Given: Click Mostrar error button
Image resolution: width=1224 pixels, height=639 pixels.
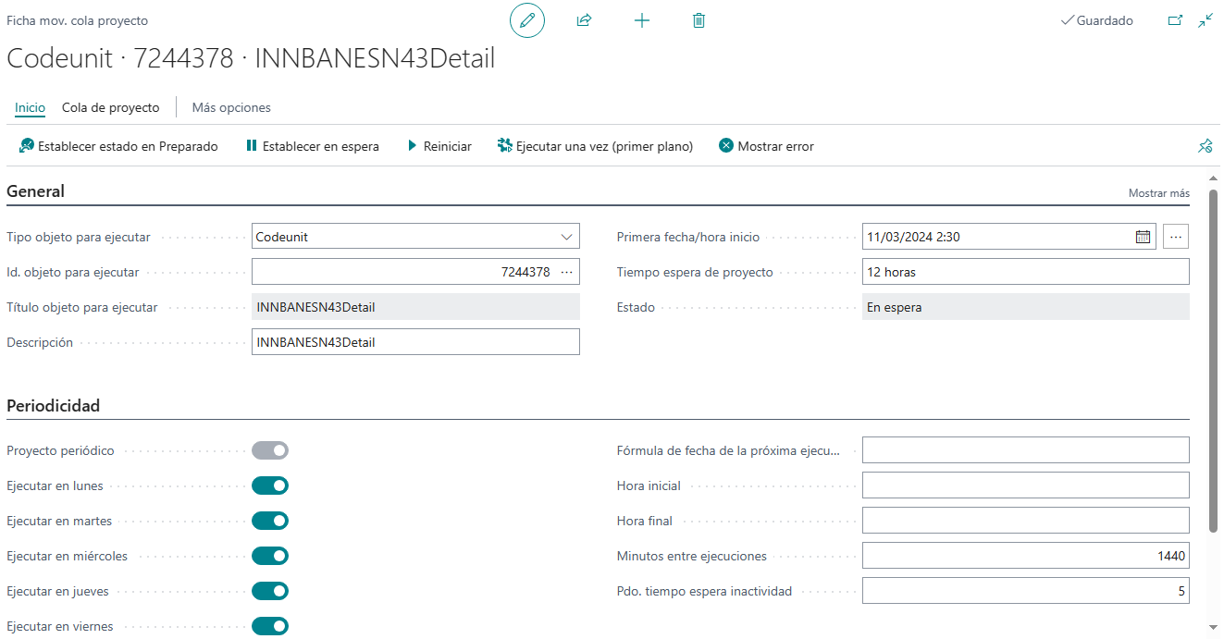Looking at the screenshot, I should [766, 146].
